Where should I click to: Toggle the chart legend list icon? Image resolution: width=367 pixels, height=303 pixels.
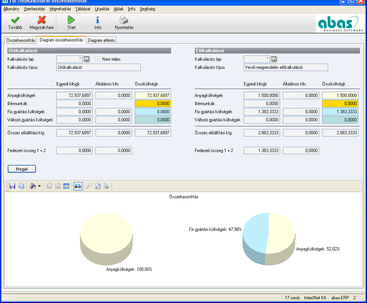[x=66, y=186]
